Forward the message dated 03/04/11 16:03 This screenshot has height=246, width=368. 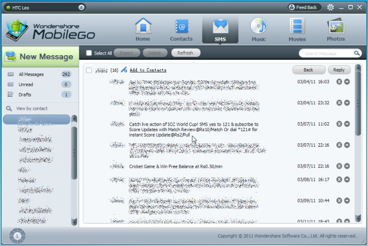click(347, 81)
